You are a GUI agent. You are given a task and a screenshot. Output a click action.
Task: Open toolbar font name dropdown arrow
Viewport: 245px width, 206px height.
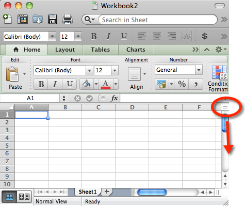(52, 37)
